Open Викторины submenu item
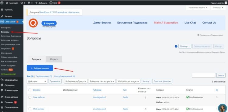Viewport: 228px width, 112px height. click(6, 28)
